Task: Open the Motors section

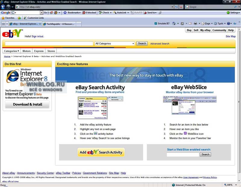Action: click(x=27, y=51)
